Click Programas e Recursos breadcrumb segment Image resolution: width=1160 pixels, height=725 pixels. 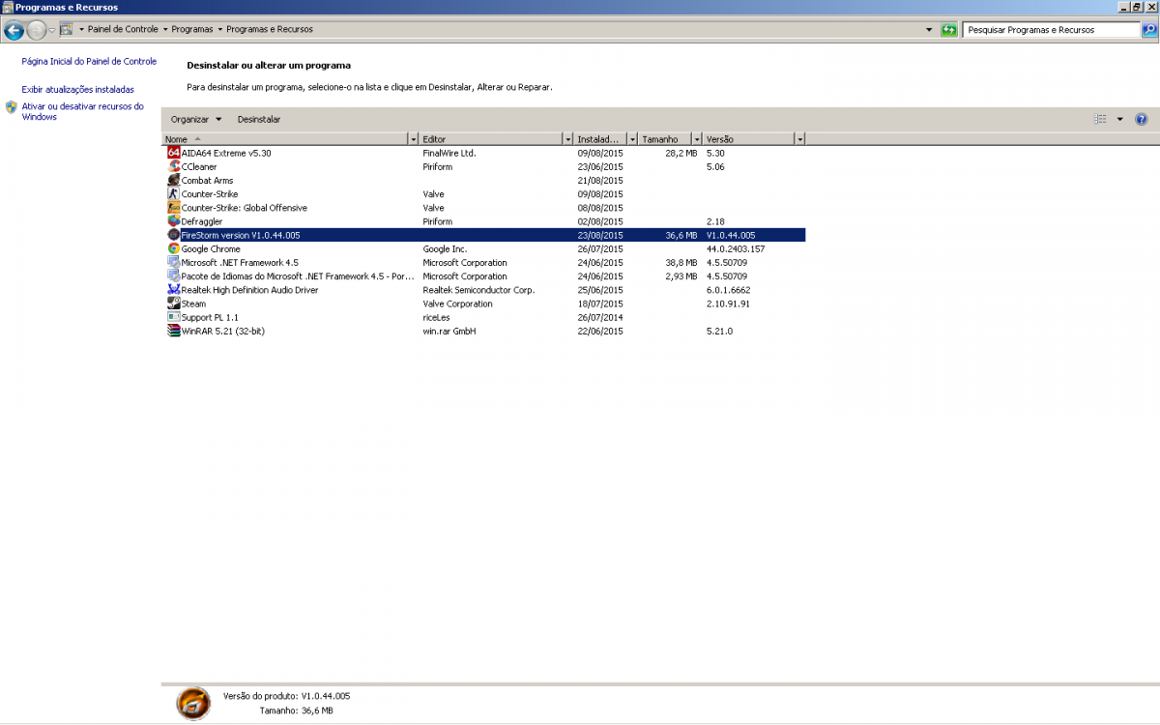(270, 29)
